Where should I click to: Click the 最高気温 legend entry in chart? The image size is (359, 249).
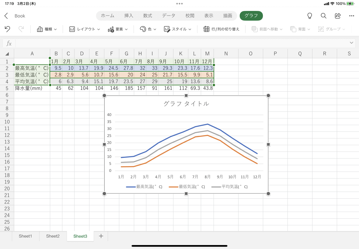144,187
